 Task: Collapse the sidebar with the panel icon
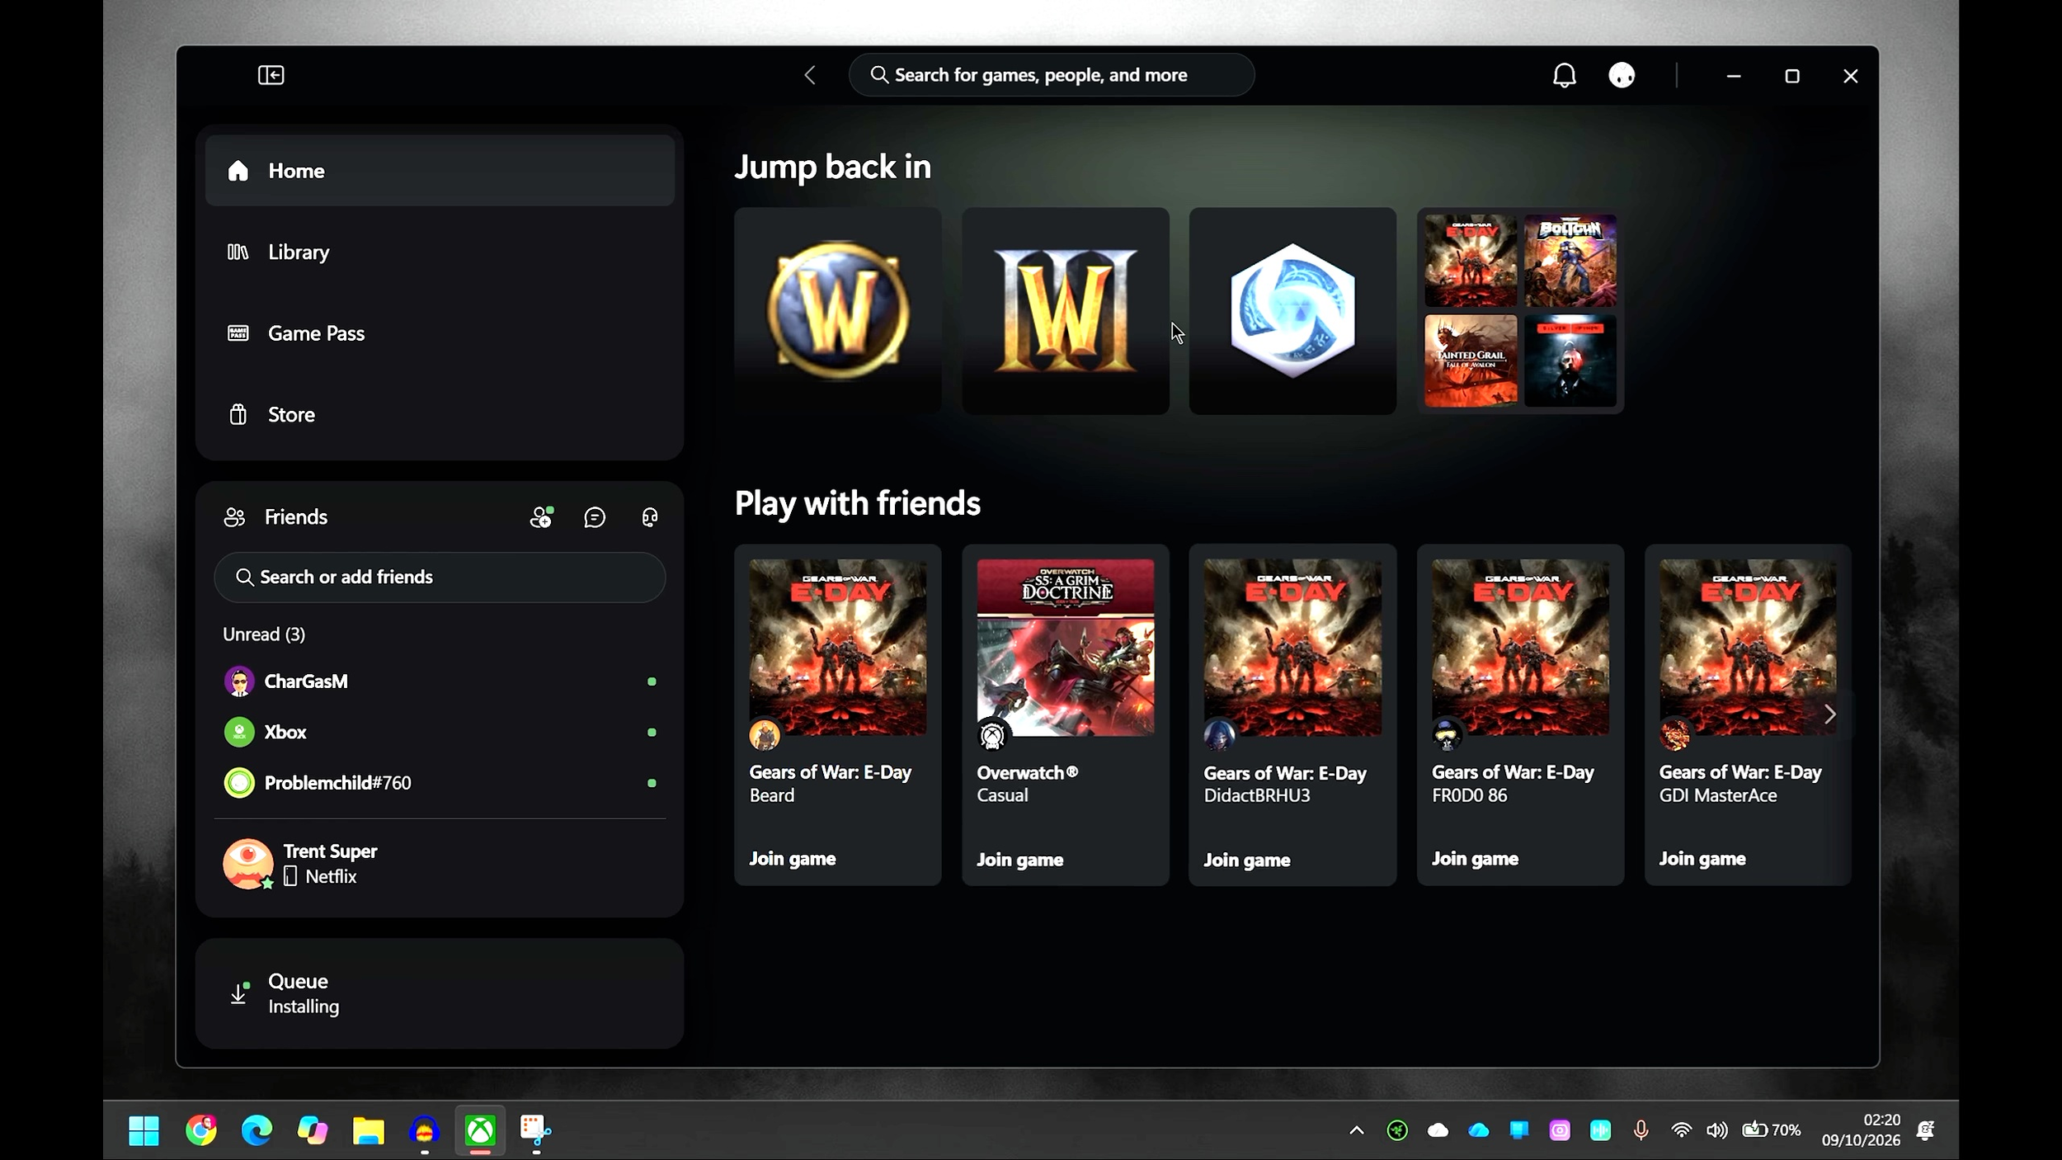coord(271,75)
